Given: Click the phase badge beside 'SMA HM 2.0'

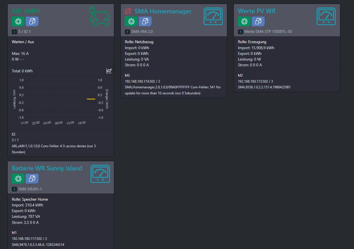Looking at the screenshot, I should pyautogui.click(x=127, y=32).
